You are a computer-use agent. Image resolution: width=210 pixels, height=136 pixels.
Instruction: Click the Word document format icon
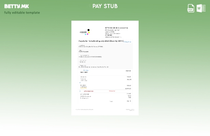[201, 8]
